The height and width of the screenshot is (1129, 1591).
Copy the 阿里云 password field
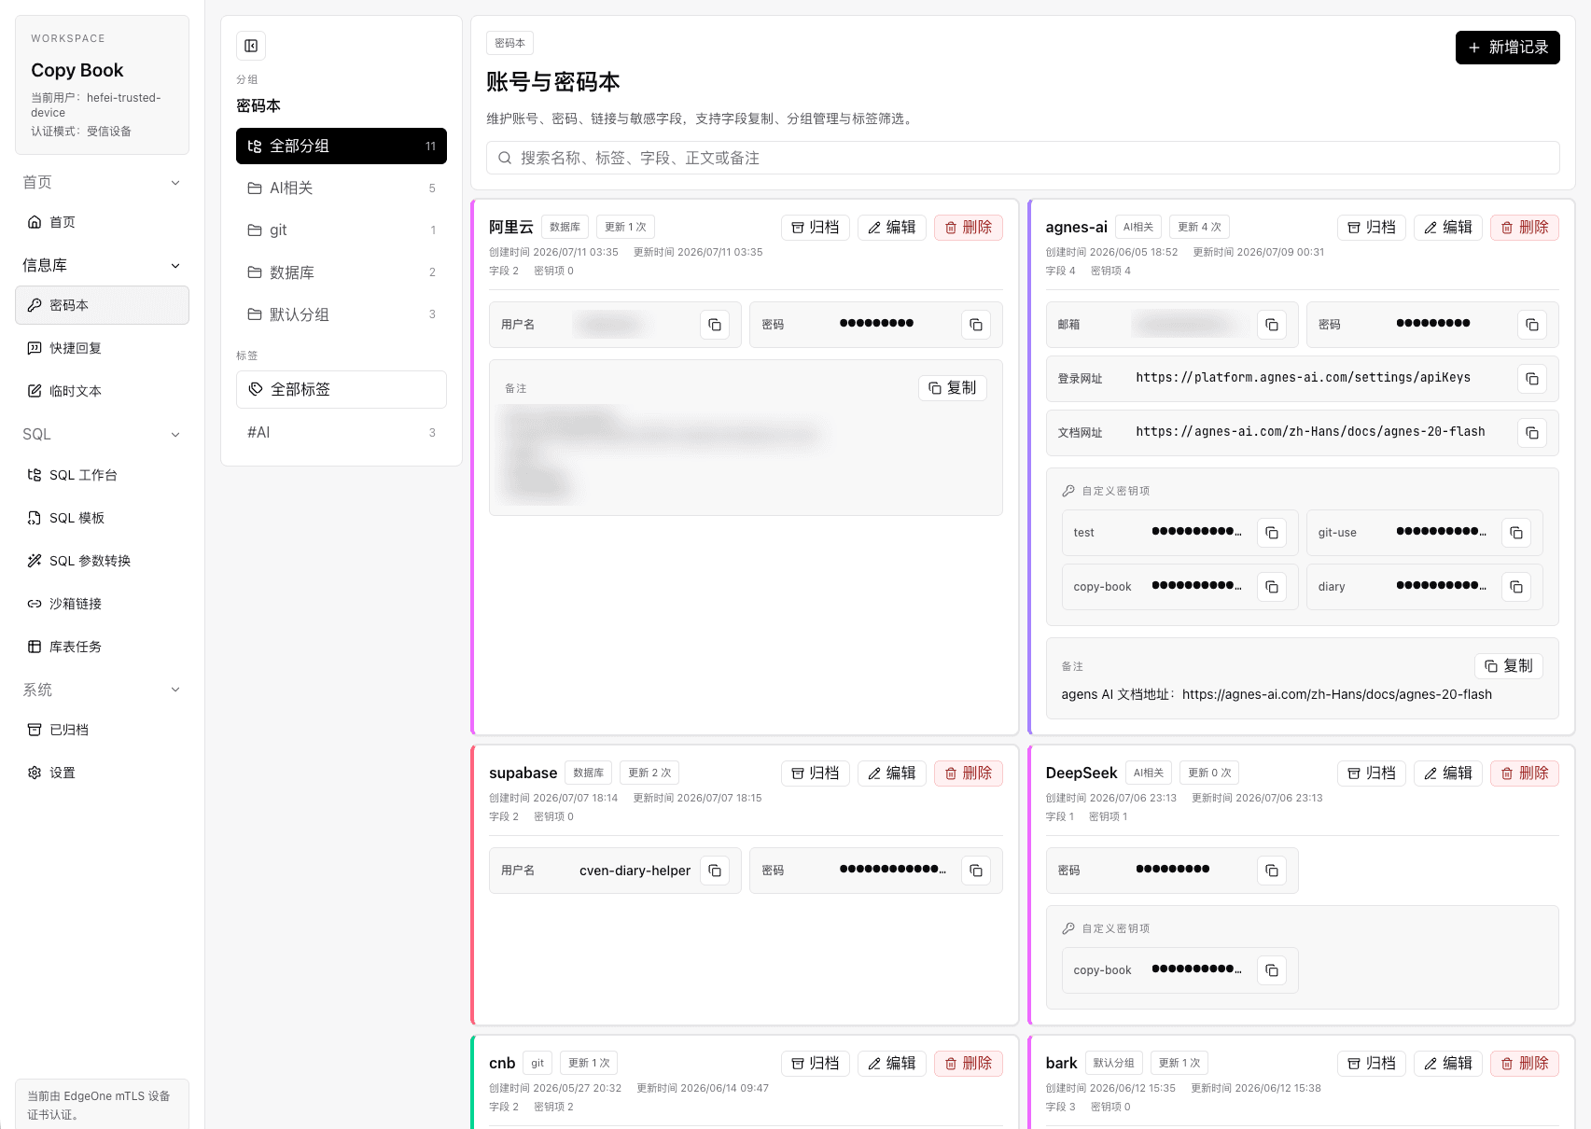tap(976, 325)
